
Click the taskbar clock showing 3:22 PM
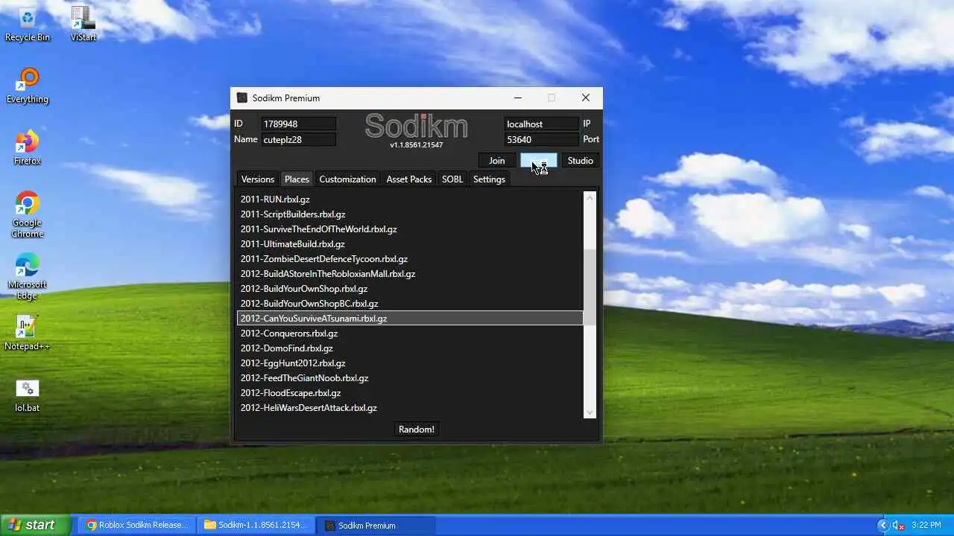[x=926, y=525]
